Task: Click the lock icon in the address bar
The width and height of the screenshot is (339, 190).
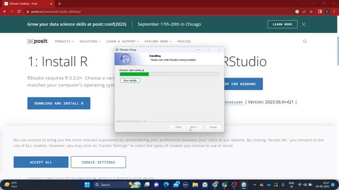Action: click(x=28, y=12)
